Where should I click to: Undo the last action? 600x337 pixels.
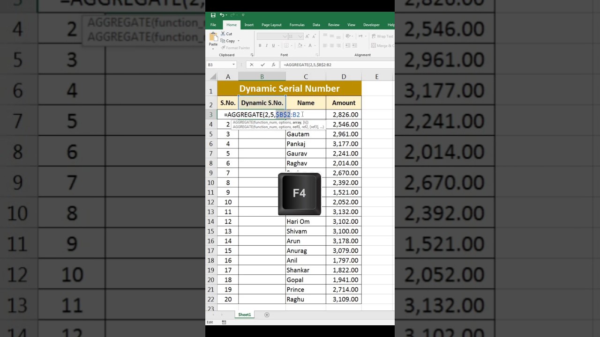(222, 15)
